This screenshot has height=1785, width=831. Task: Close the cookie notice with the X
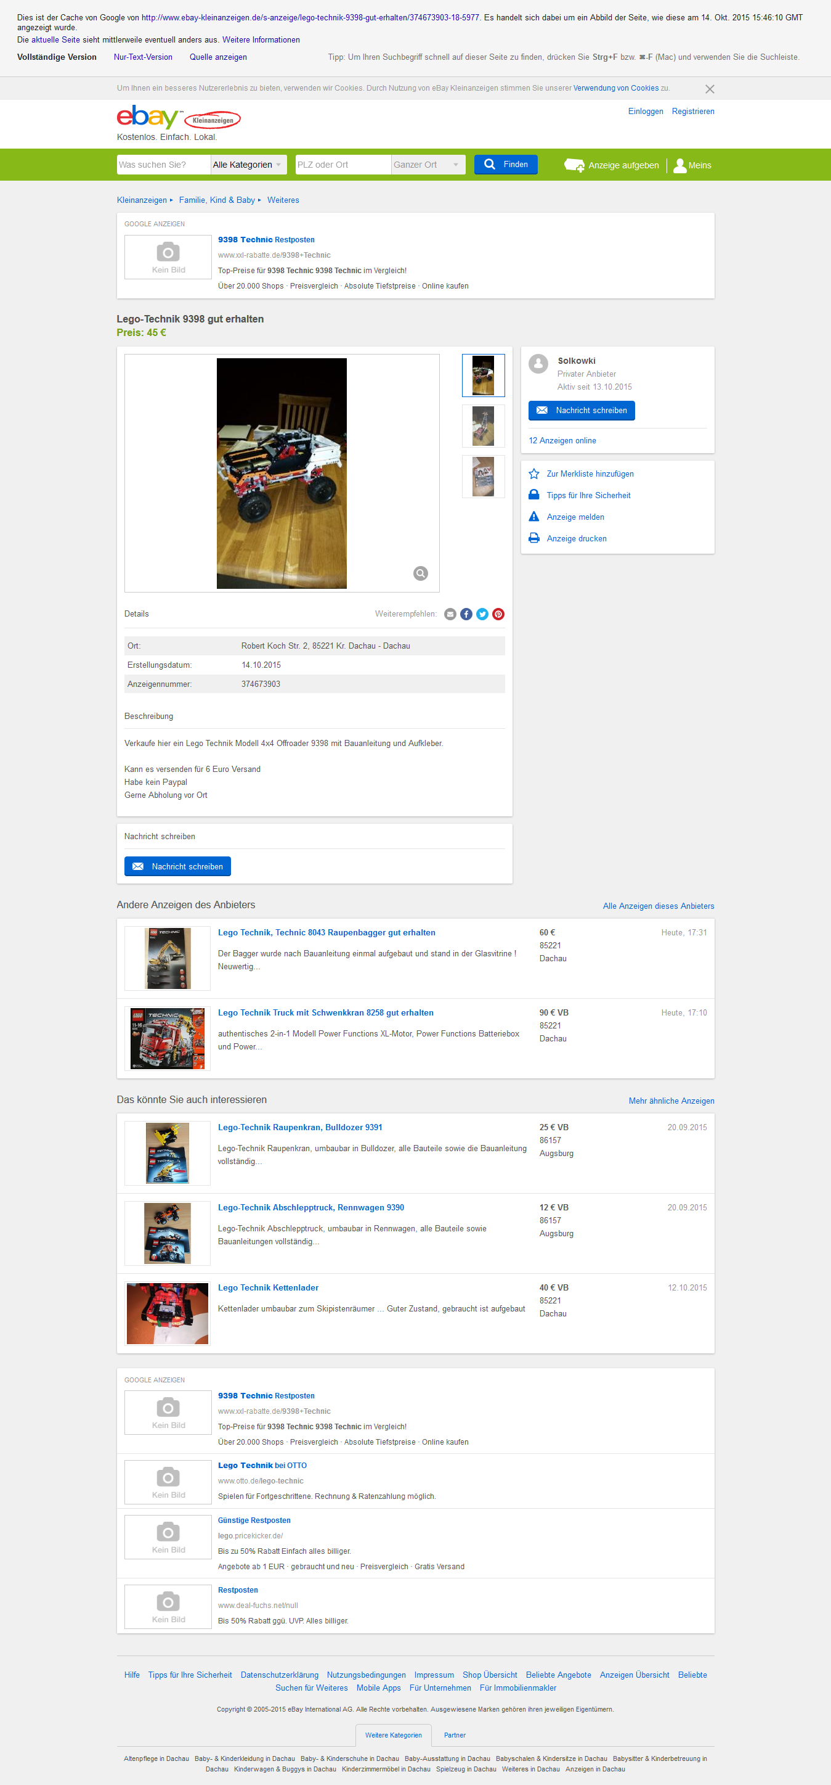pos(710,89)
